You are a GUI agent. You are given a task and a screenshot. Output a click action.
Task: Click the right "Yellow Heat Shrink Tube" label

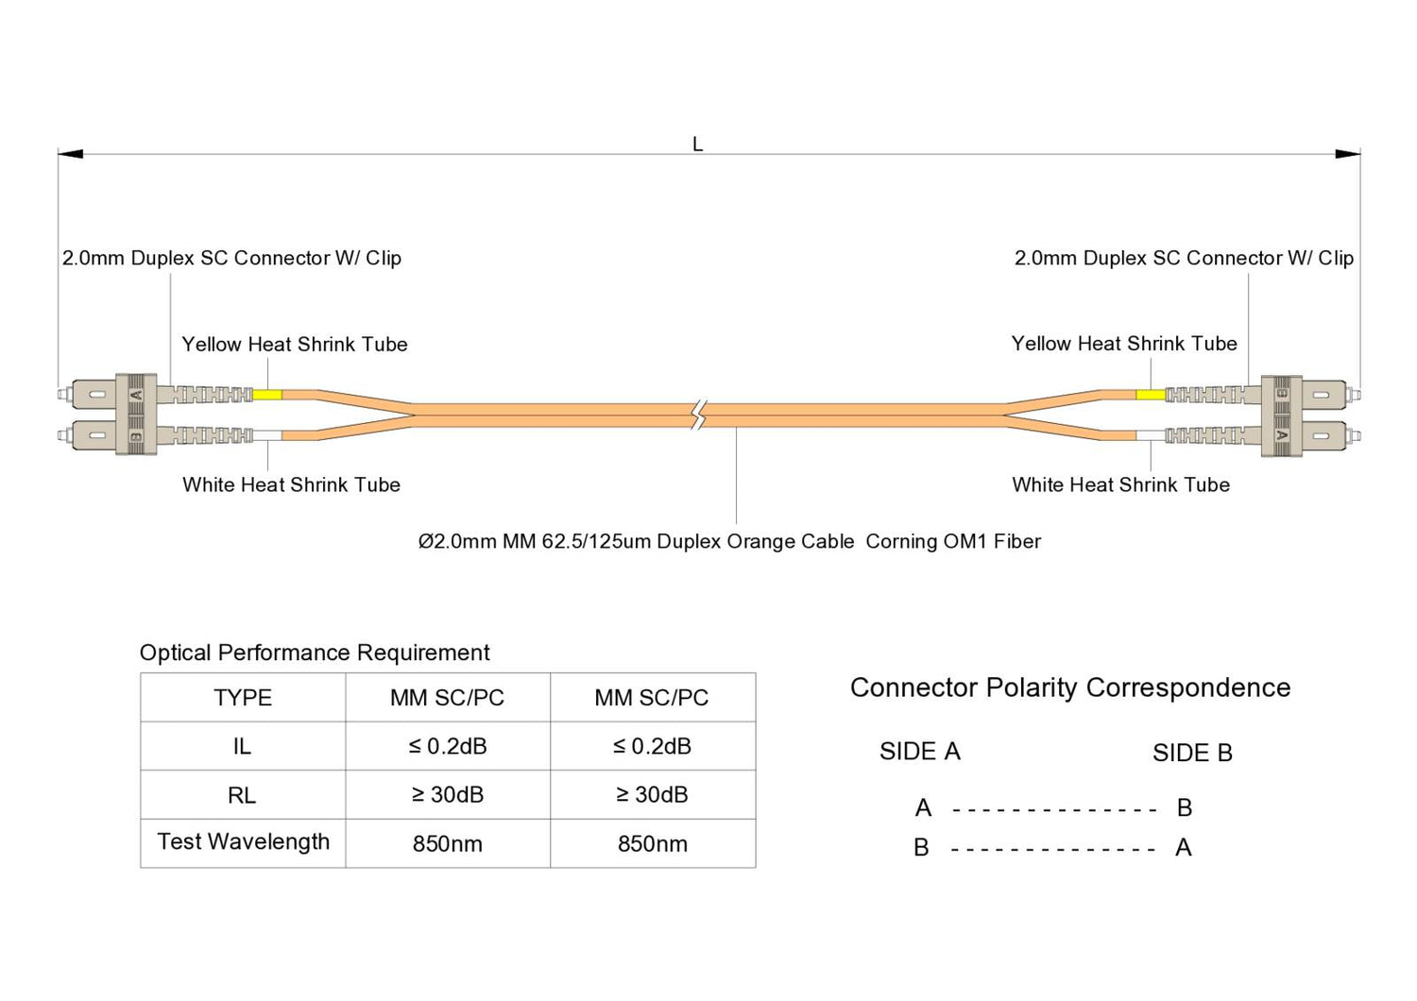(1124, 344)
